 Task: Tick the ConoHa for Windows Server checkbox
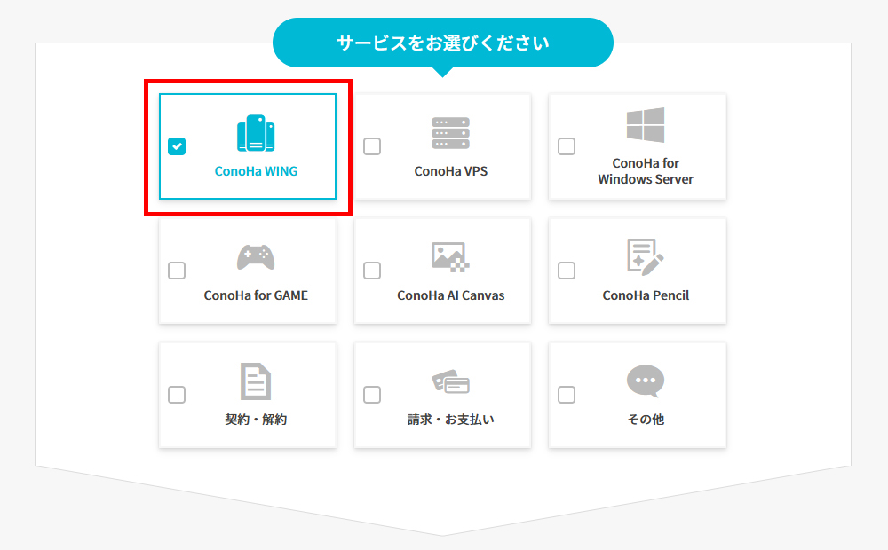click(567, 146)
